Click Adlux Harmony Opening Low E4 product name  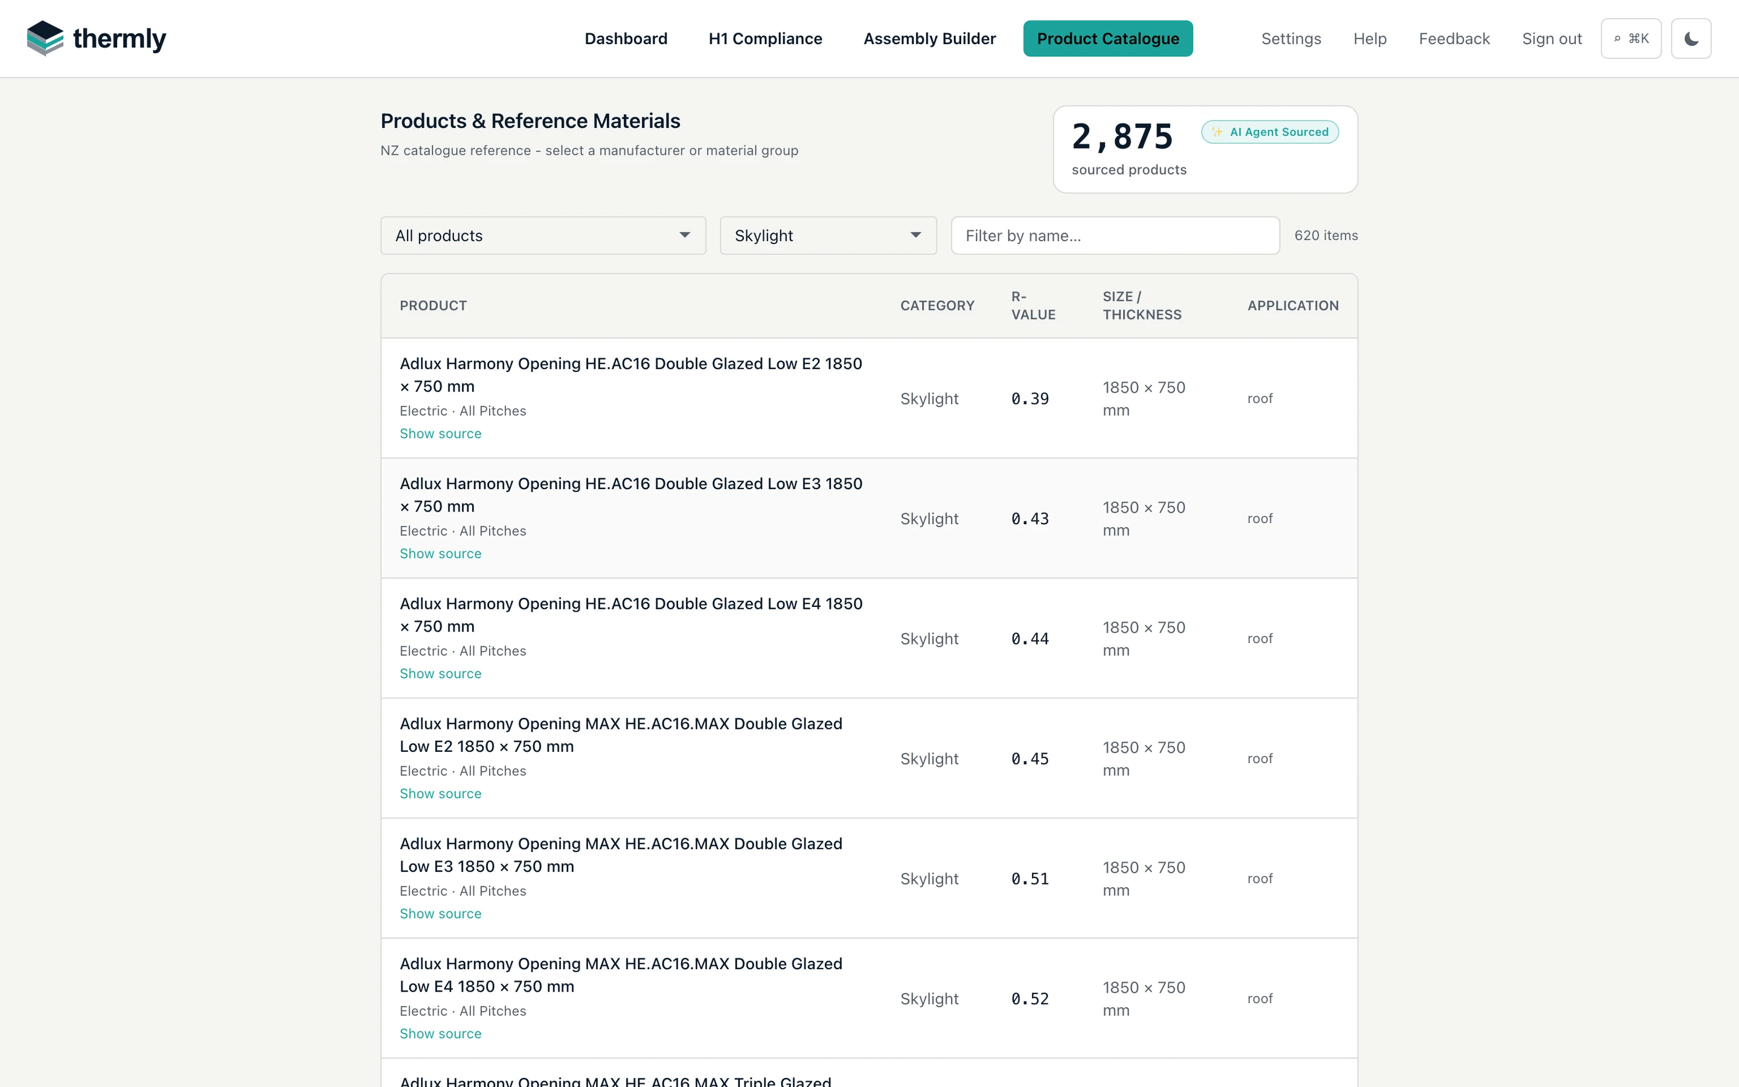coord(631,615)
